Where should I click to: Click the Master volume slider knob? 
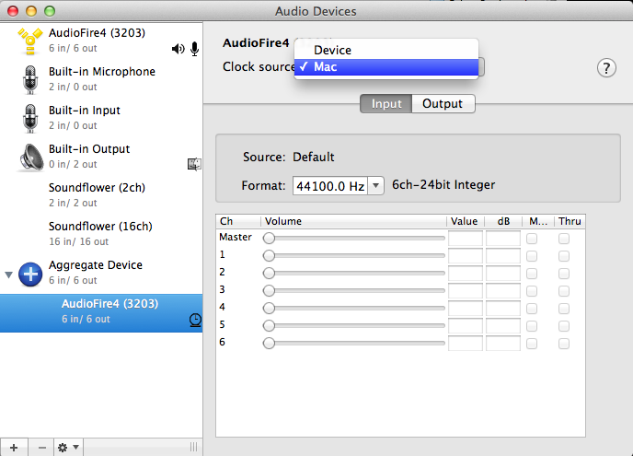tap(269, 238)
